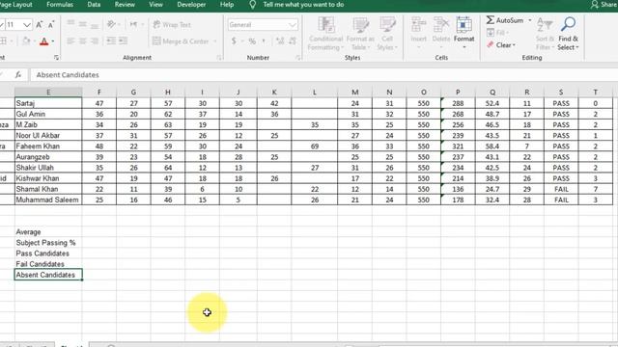
Task: Select column P header
Action: (458, 93)
